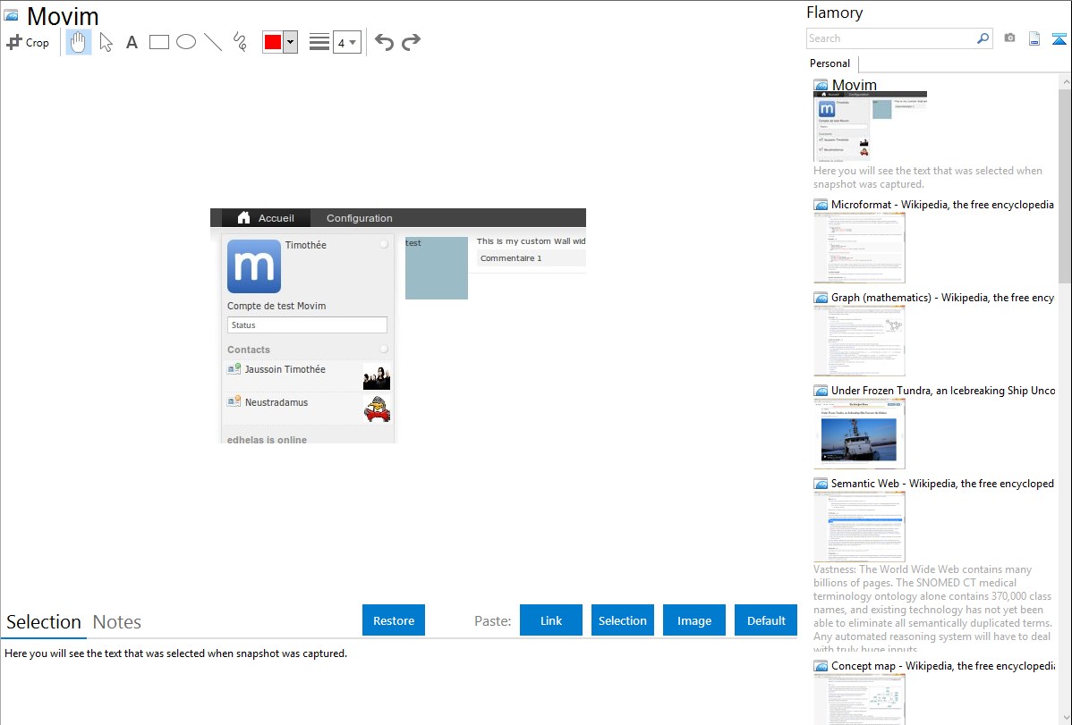The width and height of the screenshot is (1072, 725).
Task: Open the Selection tab beside Notes
Action: click(x=44, y=622)
